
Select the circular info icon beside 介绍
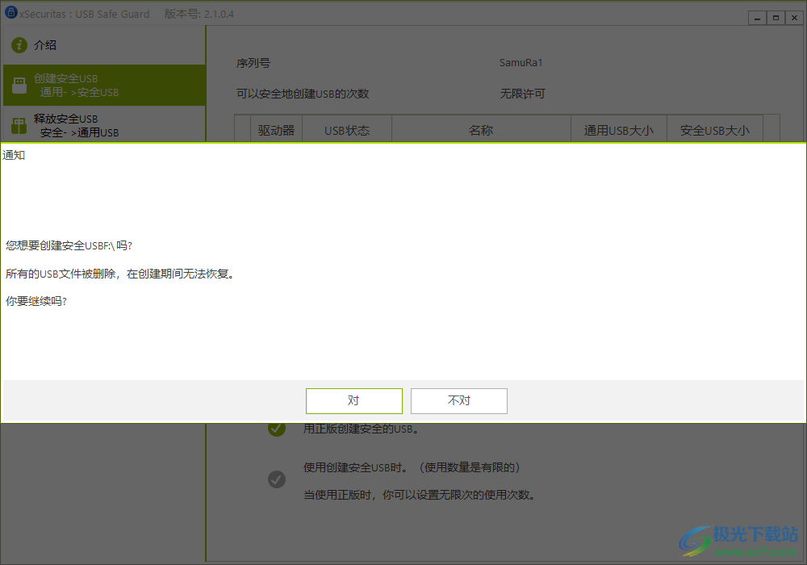coord(20,45)
